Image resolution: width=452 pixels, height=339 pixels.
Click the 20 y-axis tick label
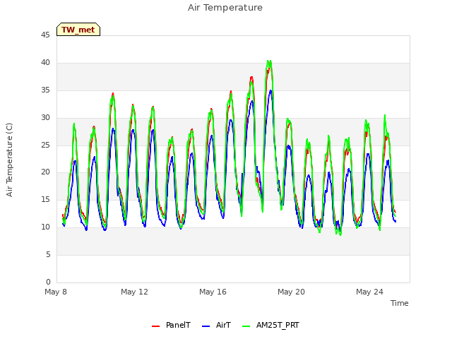(45, 172)
